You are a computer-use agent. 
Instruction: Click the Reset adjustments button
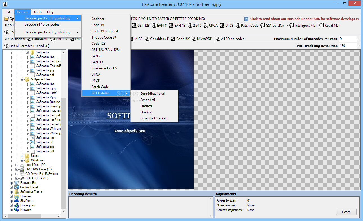[x=346, y=212]
